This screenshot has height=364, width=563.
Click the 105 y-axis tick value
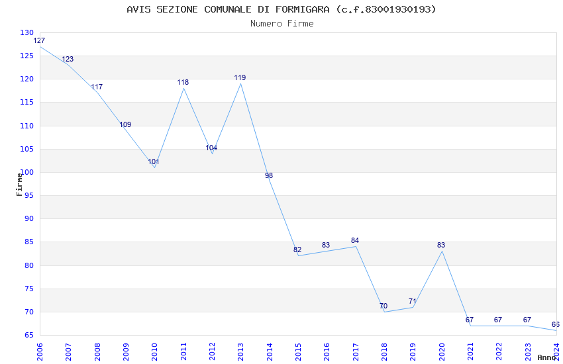click(x=27, y=149)
